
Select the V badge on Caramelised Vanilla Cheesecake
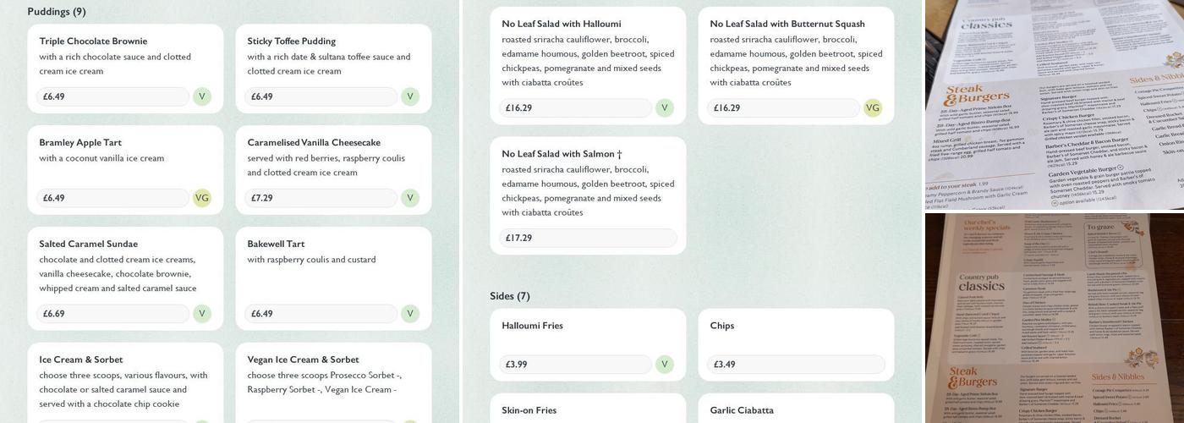tap(410, 198)
